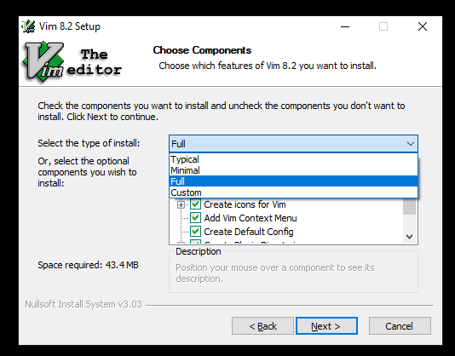The height and width of the screenshot is (356, 455).
Task: Go back with the Back button
Action: pos(262,326)
